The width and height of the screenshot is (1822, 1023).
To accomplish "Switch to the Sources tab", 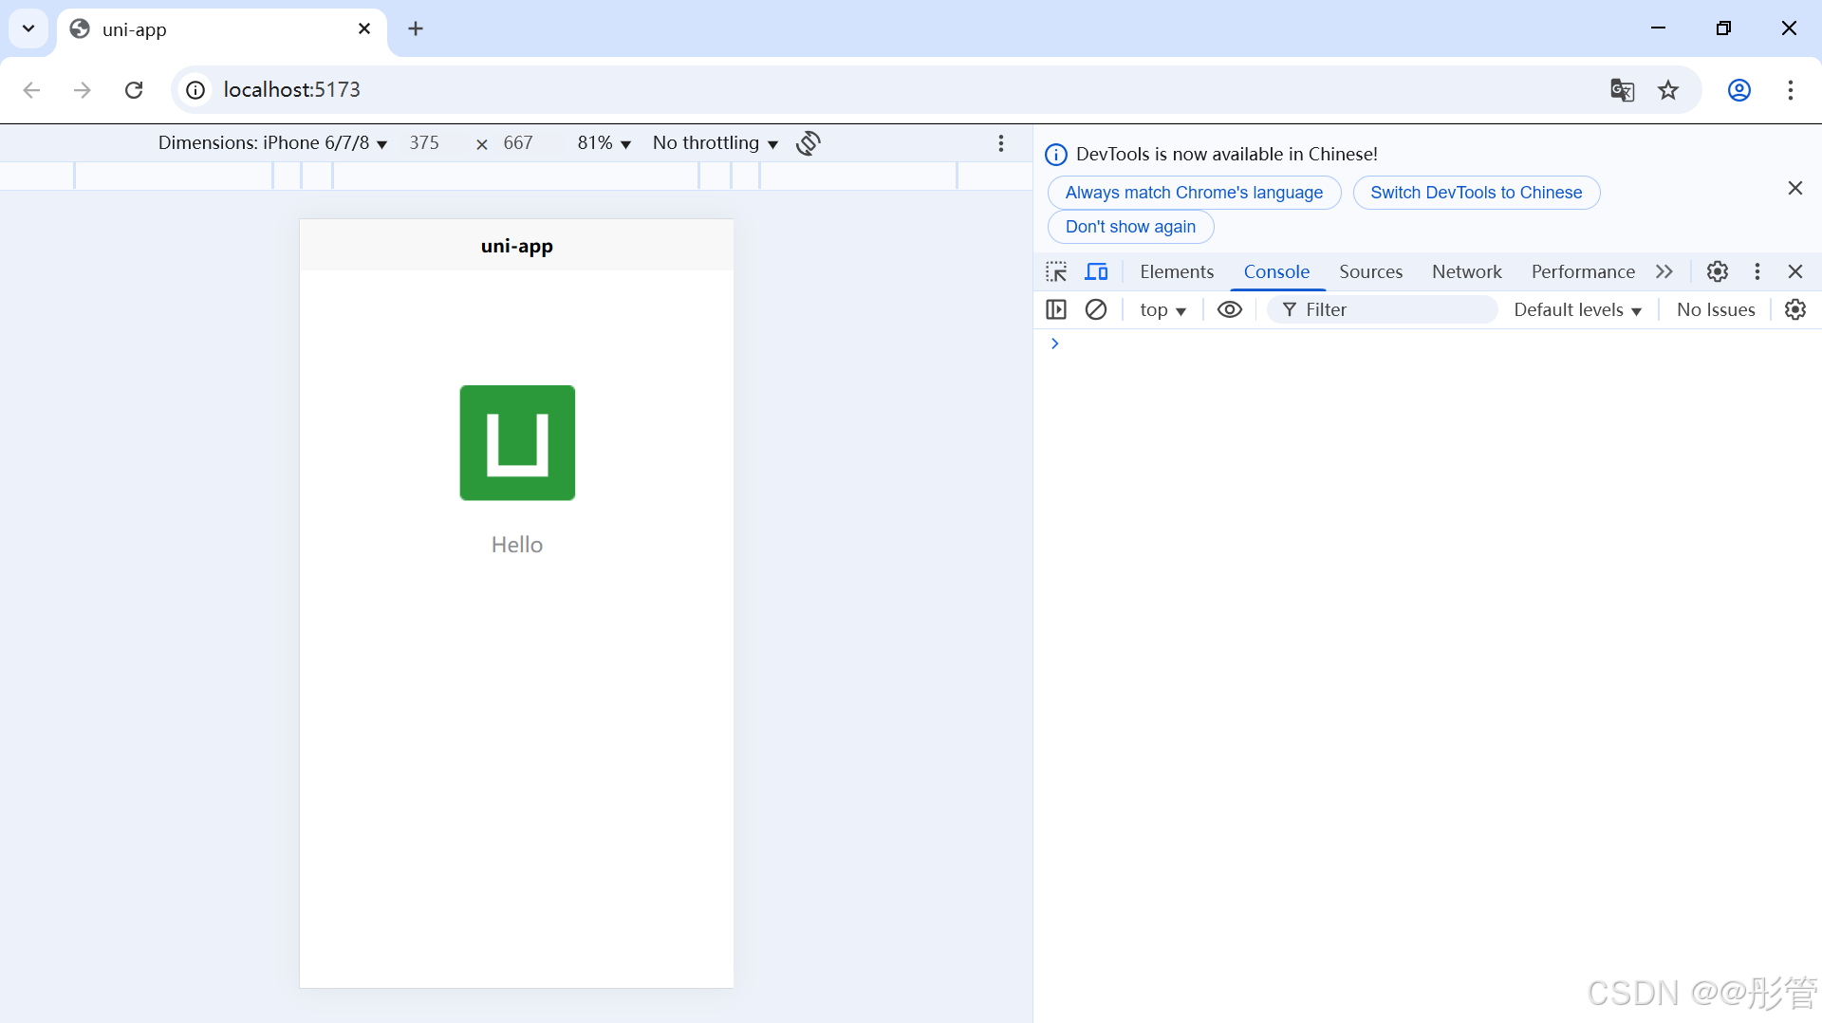I will click(1370, 271).
